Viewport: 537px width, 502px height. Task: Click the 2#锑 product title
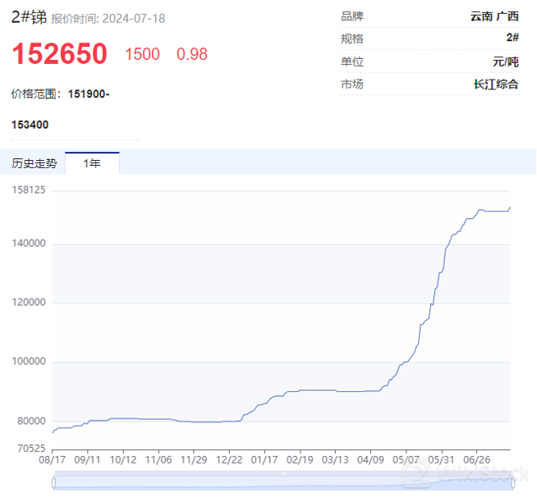tap(29, 17)
